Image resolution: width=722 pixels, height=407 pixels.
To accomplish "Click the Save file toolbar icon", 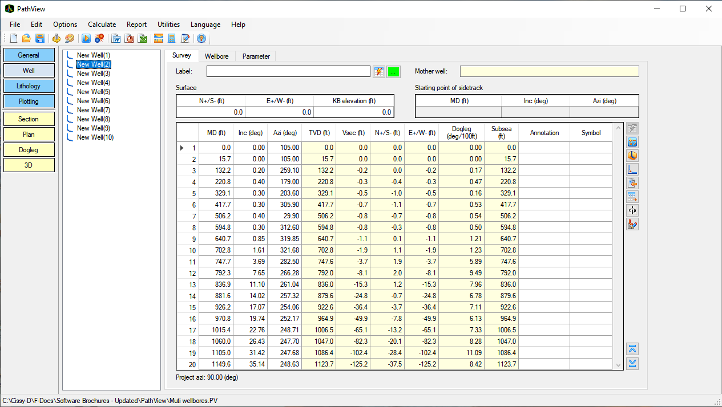I will (x=40, y=39).
